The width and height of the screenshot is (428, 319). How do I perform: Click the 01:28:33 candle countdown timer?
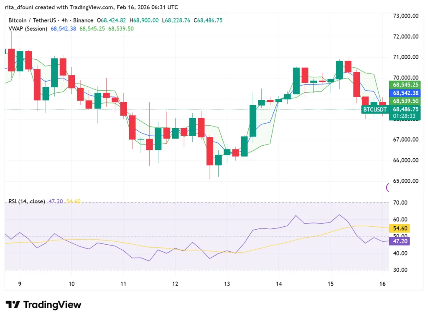405,116
